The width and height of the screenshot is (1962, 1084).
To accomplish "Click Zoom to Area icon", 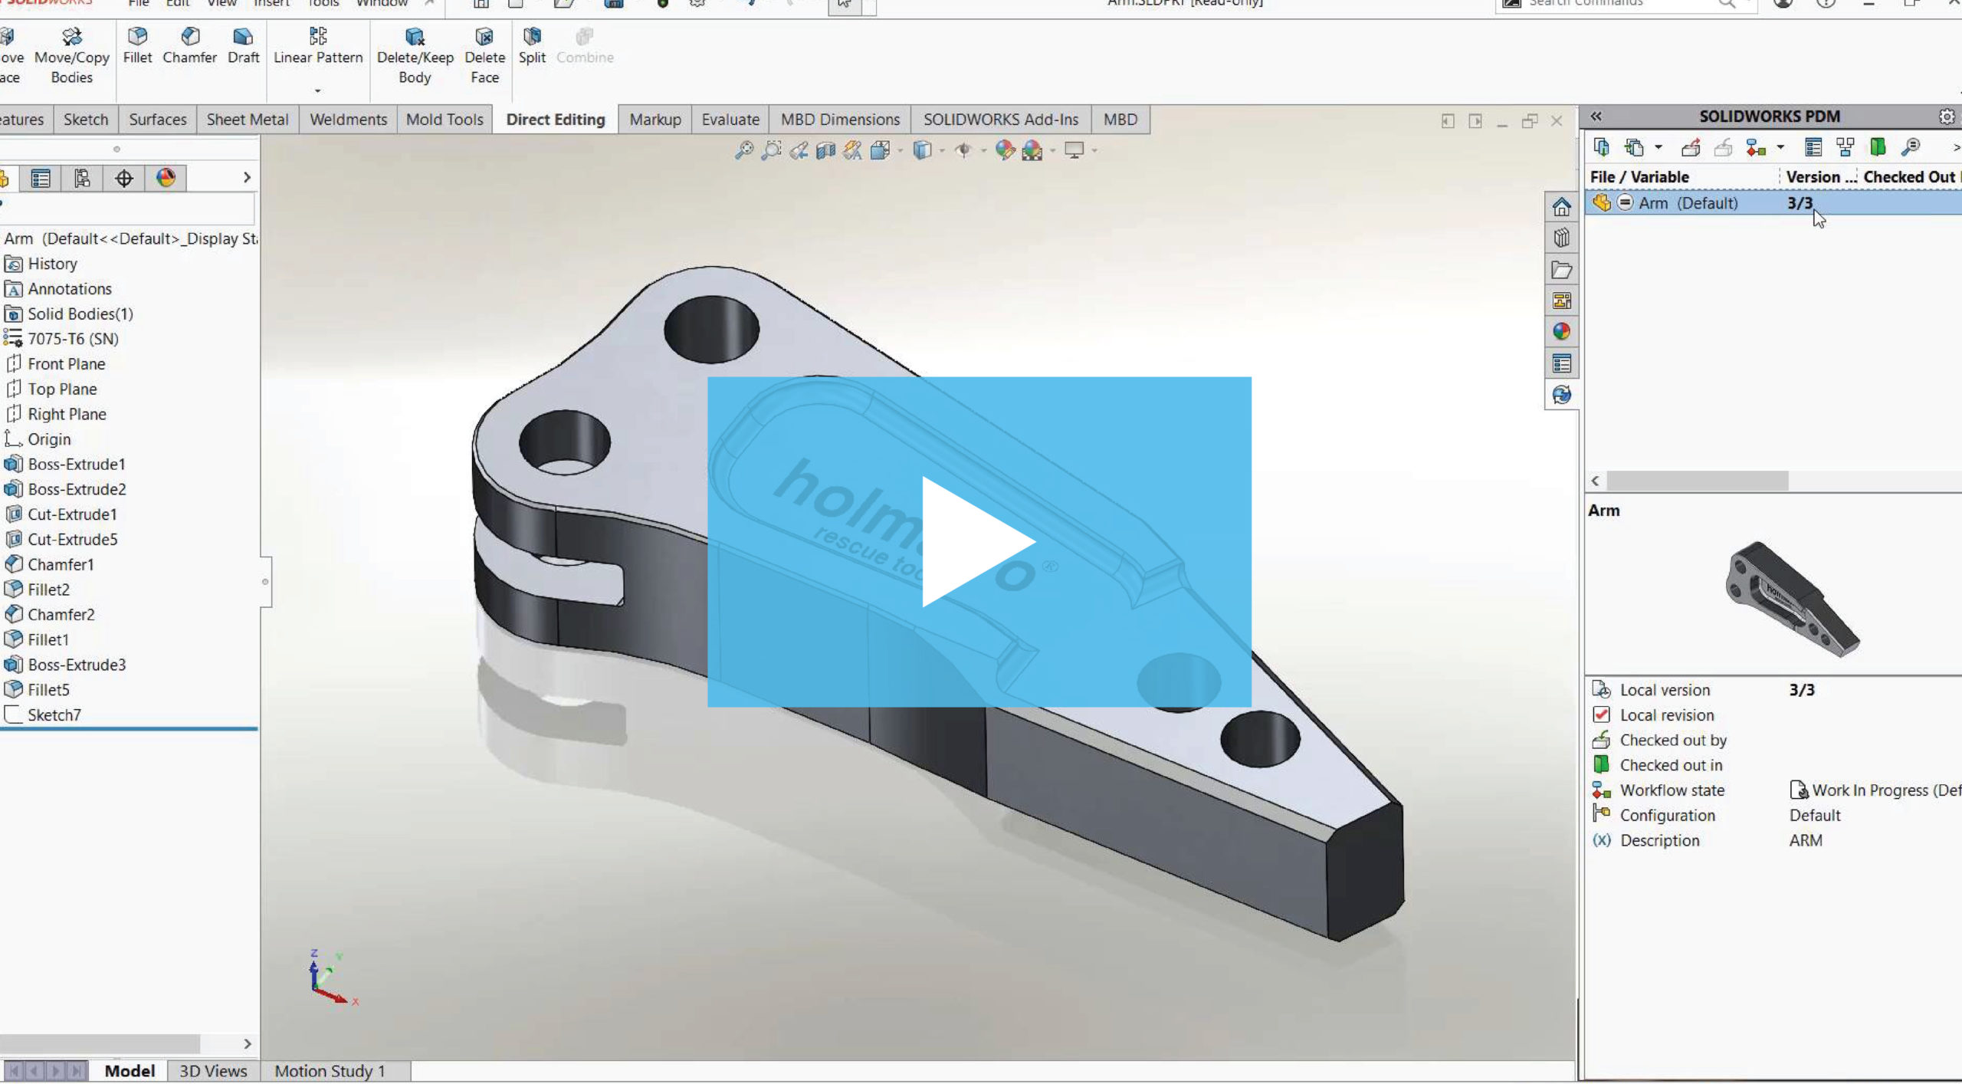I will click(x=771, y=150).
